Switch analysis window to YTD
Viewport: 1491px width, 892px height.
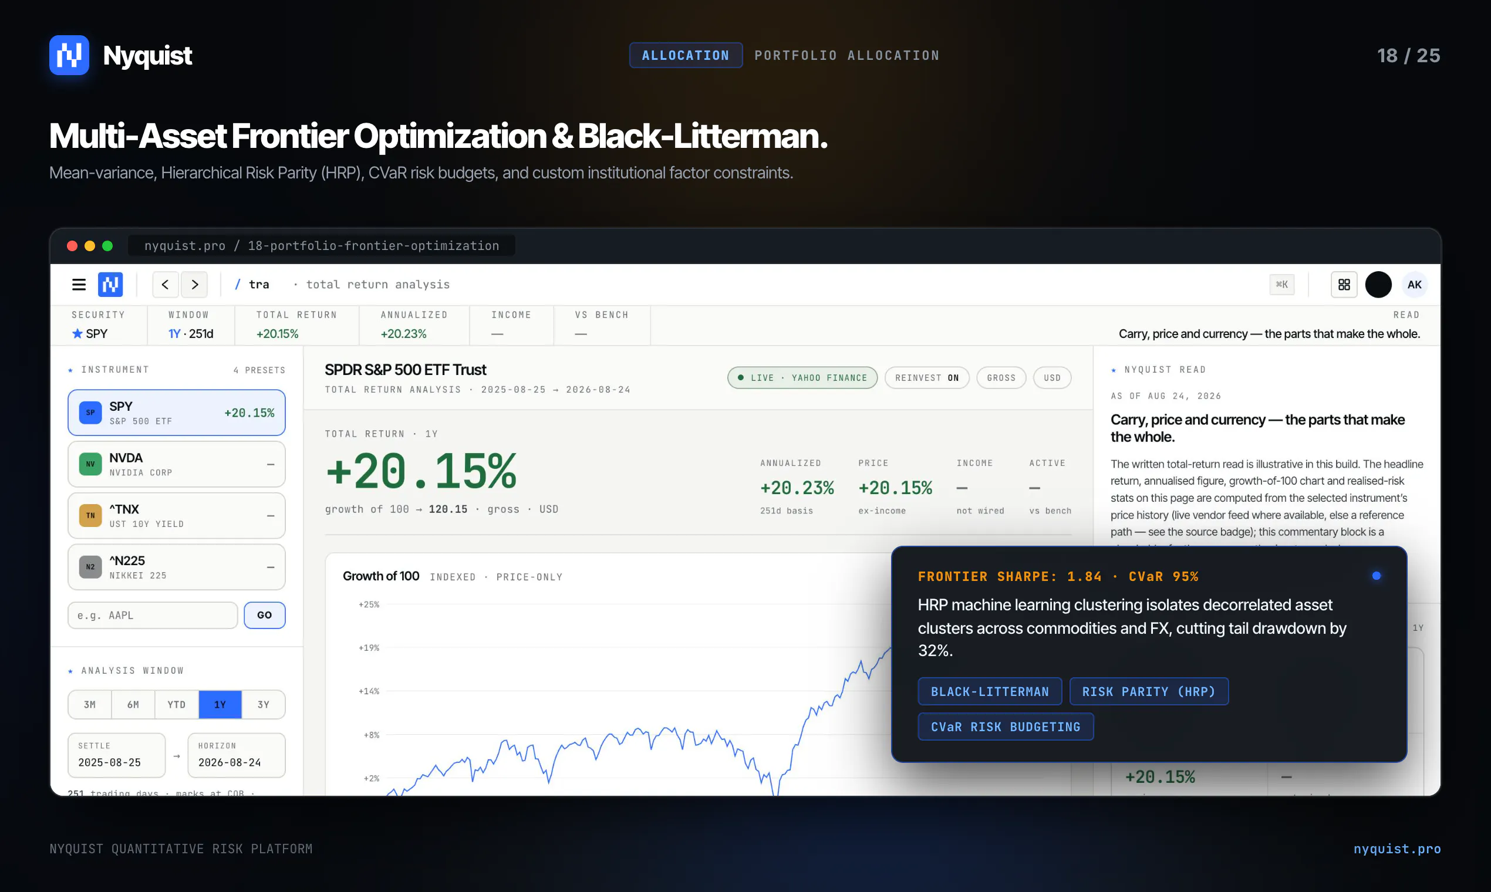click(x=176, y=704)
